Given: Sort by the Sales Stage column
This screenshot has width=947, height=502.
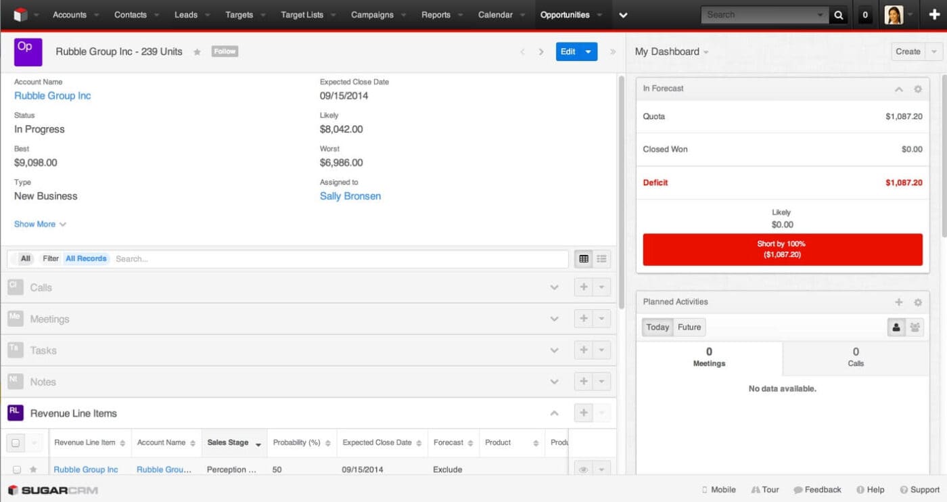Looking at the screenshot, I should click(x=234, y=443).
